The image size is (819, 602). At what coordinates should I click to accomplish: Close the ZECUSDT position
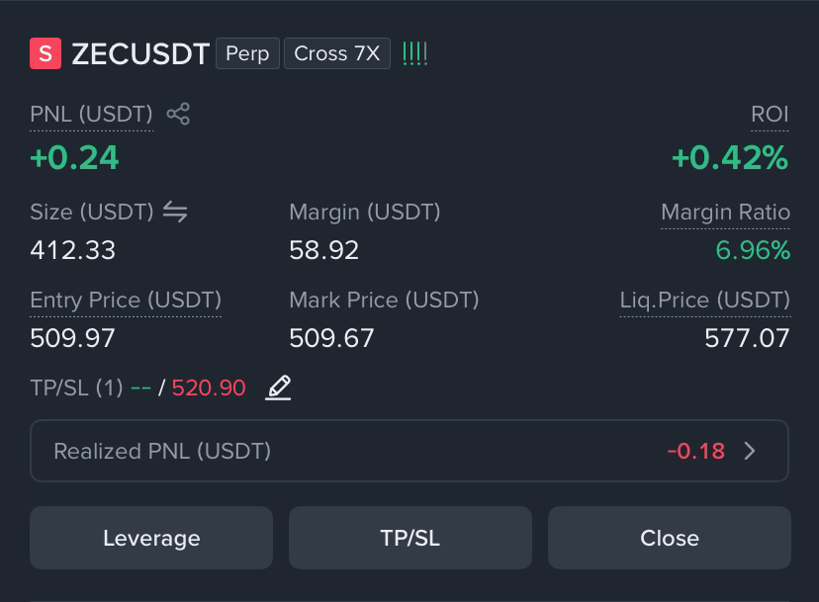(x=669, y=538)
